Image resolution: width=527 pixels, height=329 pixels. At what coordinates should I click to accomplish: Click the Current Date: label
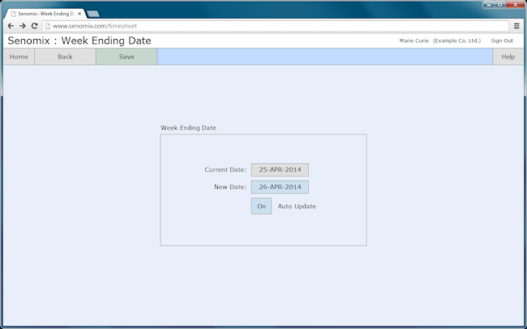[x=225, y=169]
